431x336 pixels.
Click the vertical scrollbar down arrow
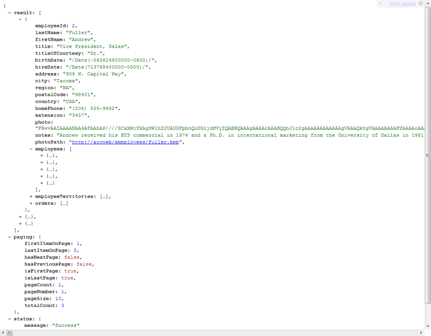coord(427,326)
